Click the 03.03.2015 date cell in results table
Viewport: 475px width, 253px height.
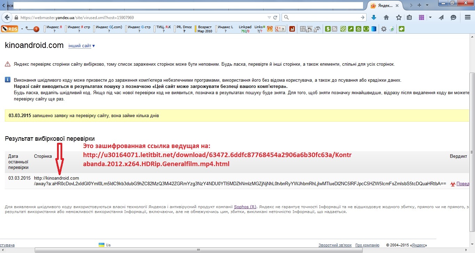point(19,178)
